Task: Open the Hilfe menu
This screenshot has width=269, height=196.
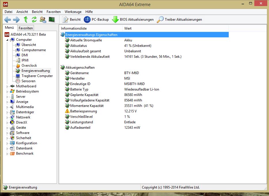Action: 89,12
